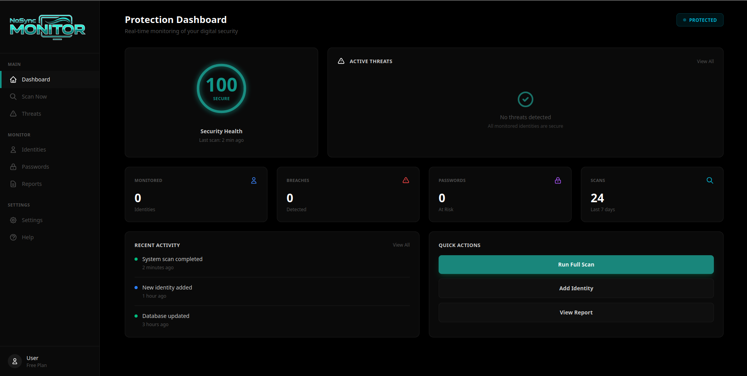Open the User Free Plan profile area
The width and height of the screenshot is (747, 376).
pyautogui.click(x=32, y=361)
